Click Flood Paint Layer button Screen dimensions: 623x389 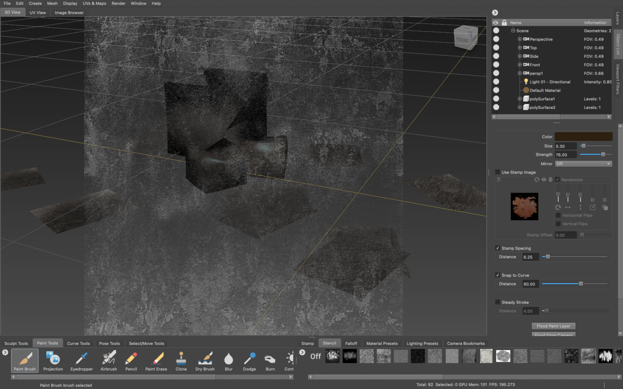pos(553,326)
